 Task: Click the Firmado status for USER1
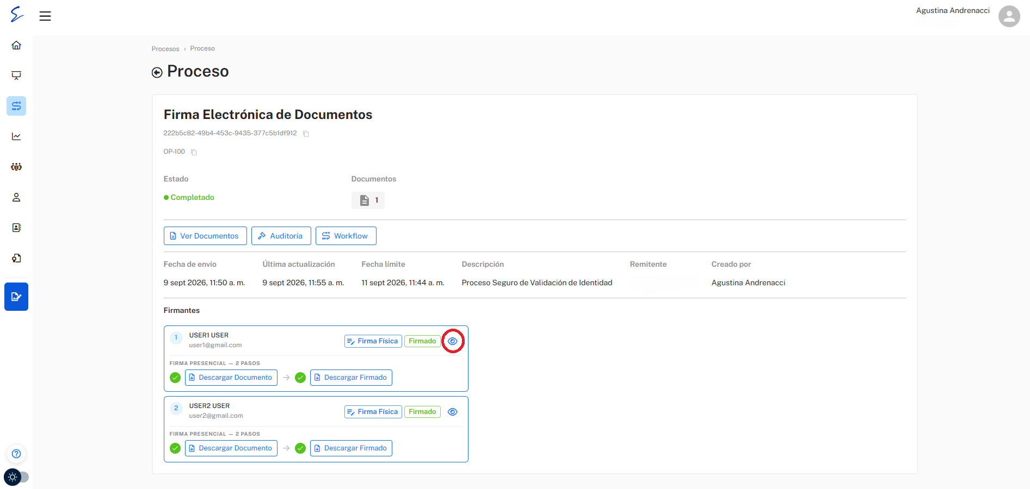pos(422,341)
